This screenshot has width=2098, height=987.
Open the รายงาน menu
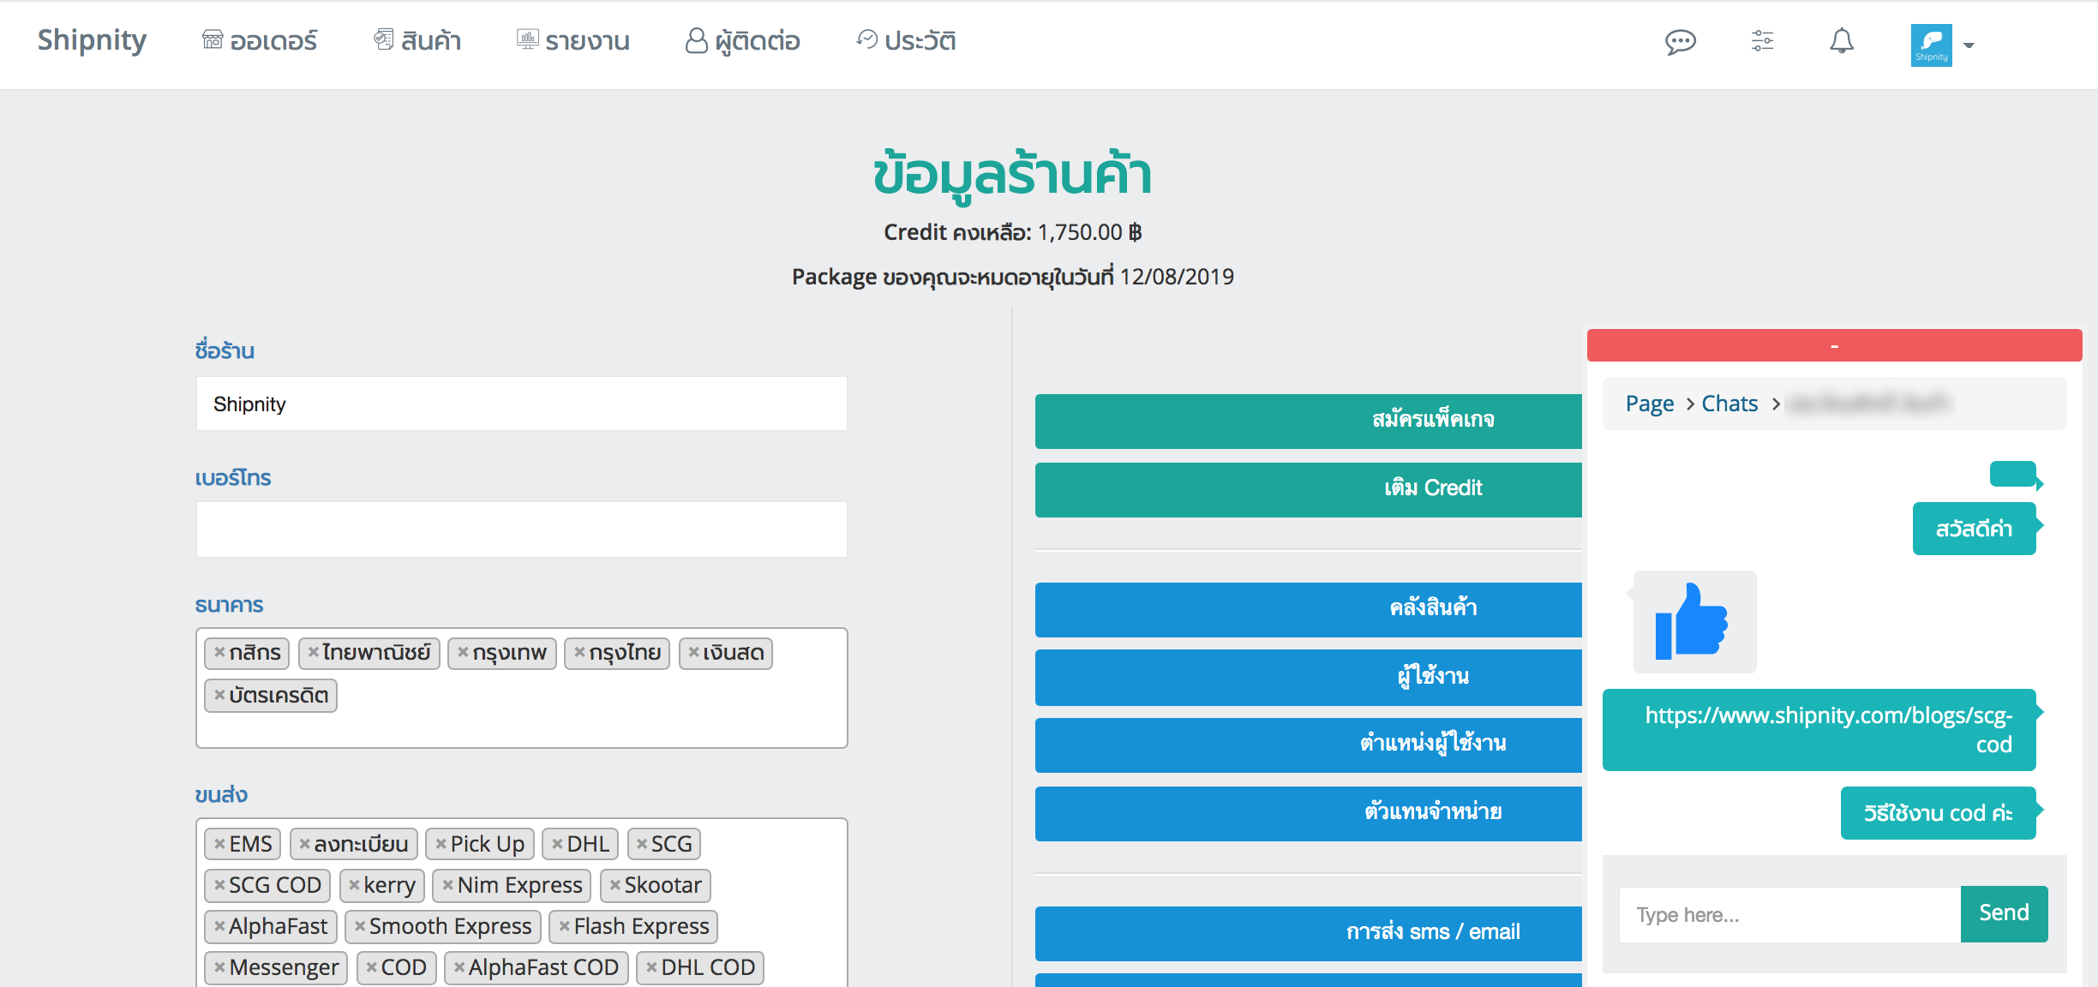[x=573, y=40]
